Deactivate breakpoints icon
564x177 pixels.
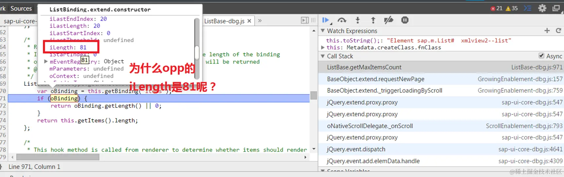click(x=389, y=20)
